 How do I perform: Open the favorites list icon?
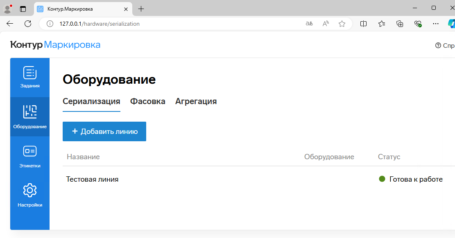[x=382, y=24]
